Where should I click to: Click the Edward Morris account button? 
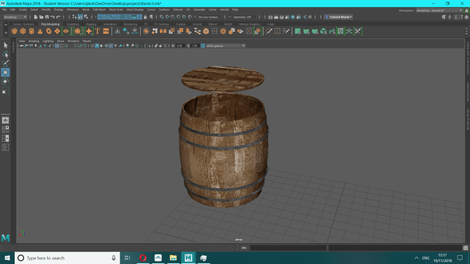click(338, 17)
